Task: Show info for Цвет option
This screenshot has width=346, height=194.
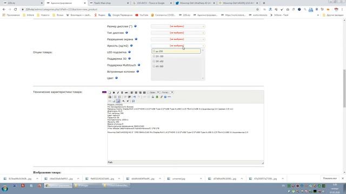Action: [116, 78]
